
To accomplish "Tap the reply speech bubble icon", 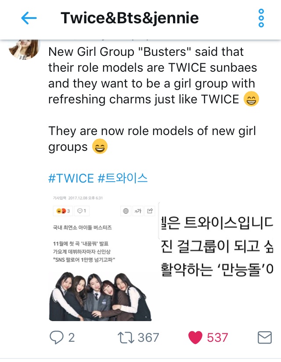I will (x=57, y=337).
